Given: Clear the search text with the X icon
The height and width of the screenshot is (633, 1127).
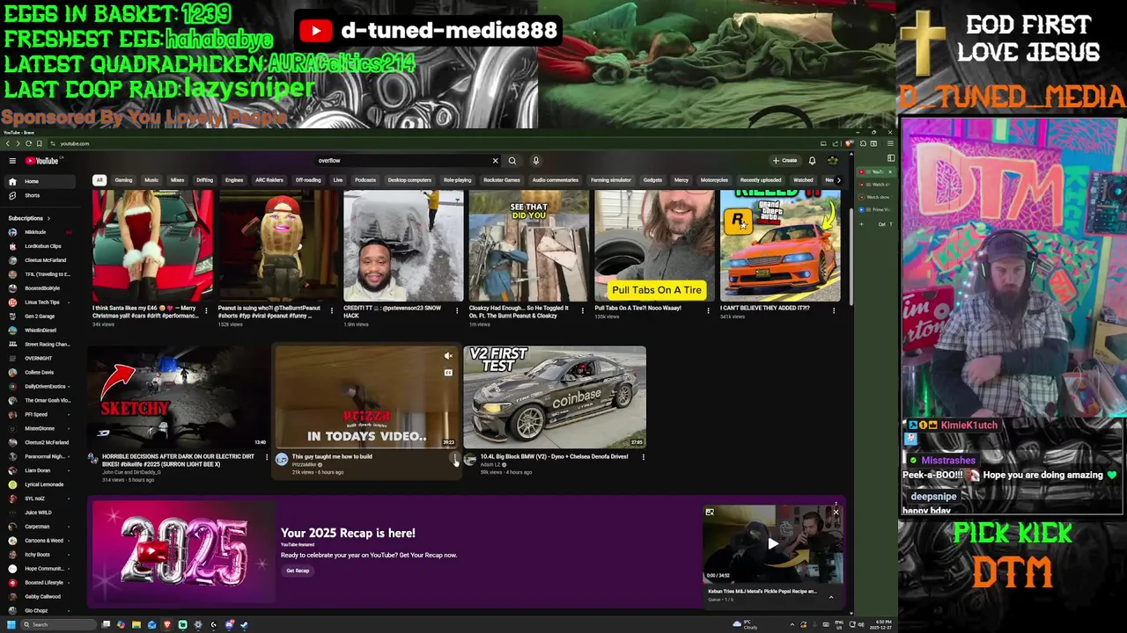Looking at the screenshot, I should coord(495,161).
